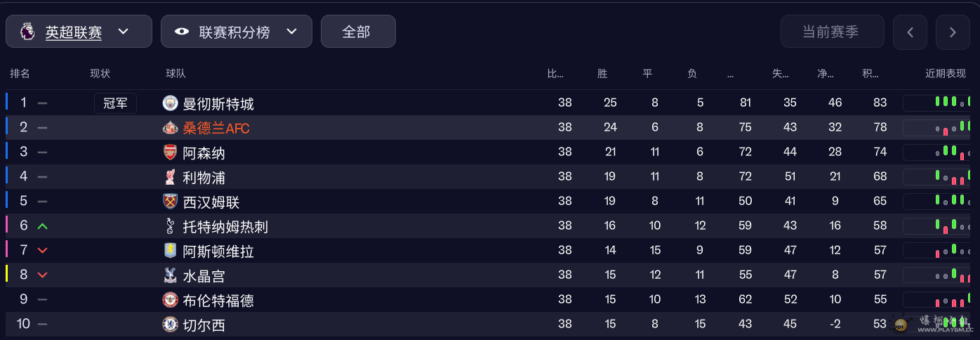Click the West Ham United crest
Image resolution: width=980 pixels, height=340 pixels.
170,202
